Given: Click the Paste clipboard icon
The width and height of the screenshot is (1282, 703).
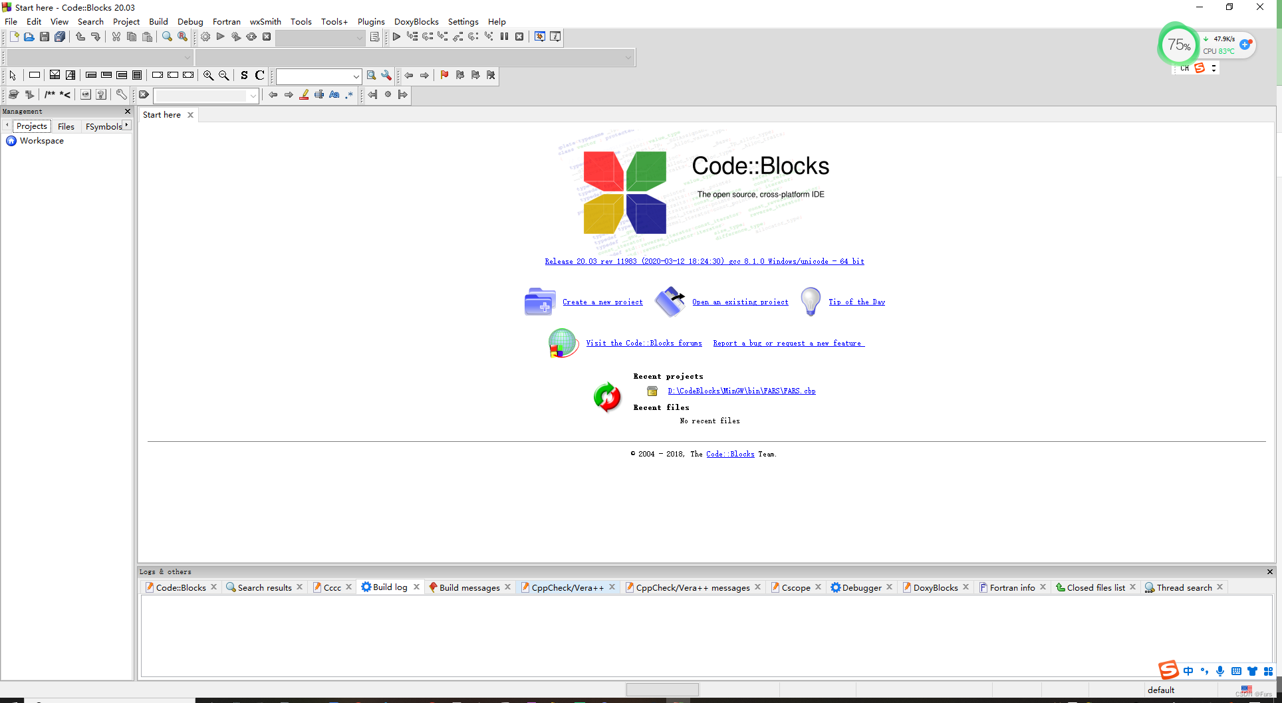Looking at the screenshot, I should tap(147, 37).
